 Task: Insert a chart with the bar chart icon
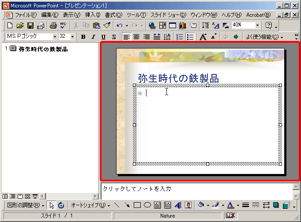(183, 26)
